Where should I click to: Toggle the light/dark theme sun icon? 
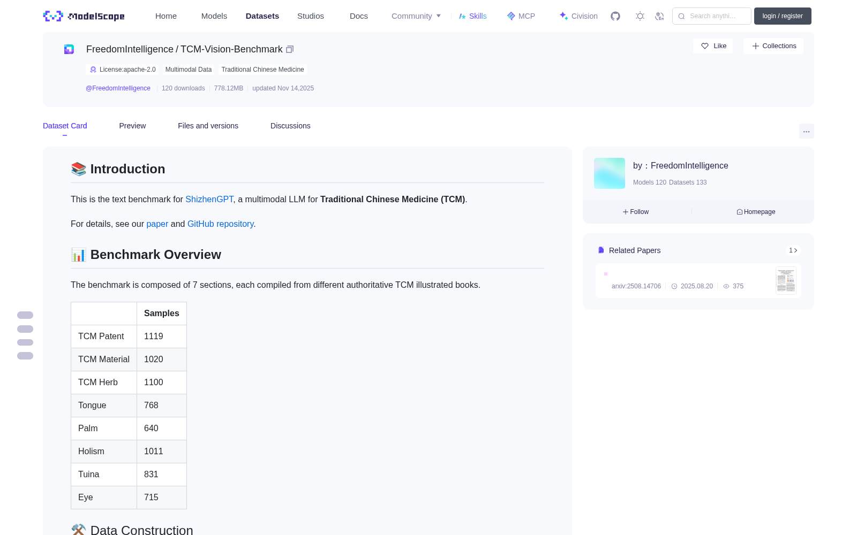click(x=640, y=16)
